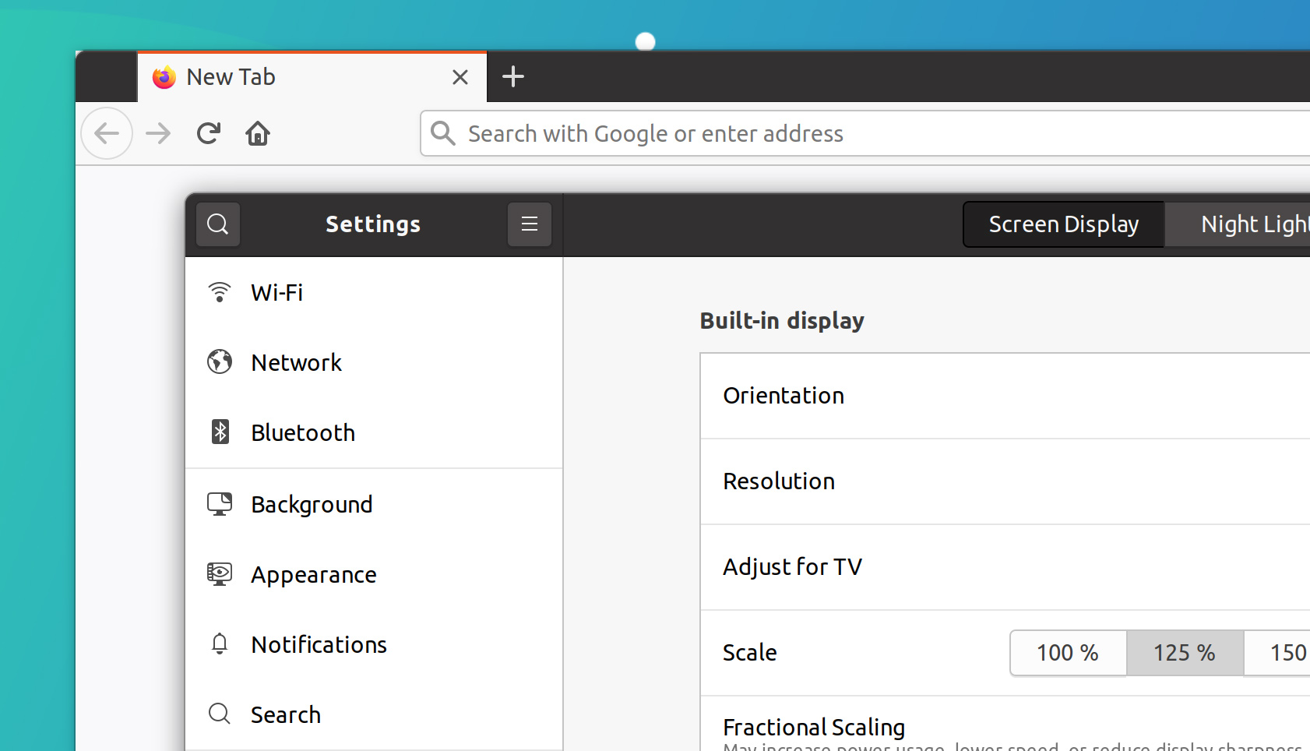1310x751 pixels.
Task: Open the Settings hamburger menu
Action: click(530, 224)
